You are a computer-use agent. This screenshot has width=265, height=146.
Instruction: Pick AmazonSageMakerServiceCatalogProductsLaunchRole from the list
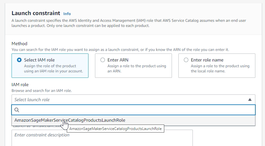tap(133, 120)
